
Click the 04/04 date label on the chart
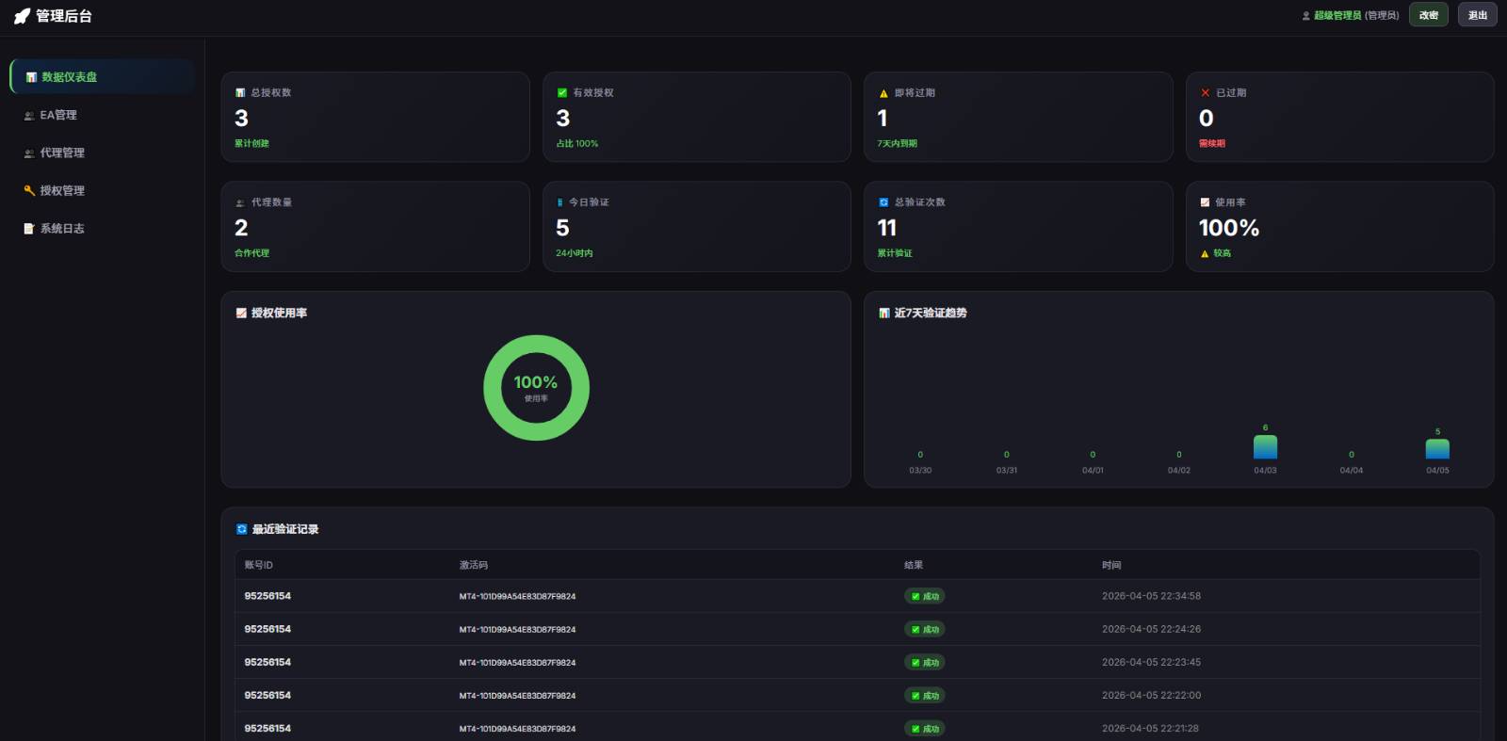[1352, 471]
